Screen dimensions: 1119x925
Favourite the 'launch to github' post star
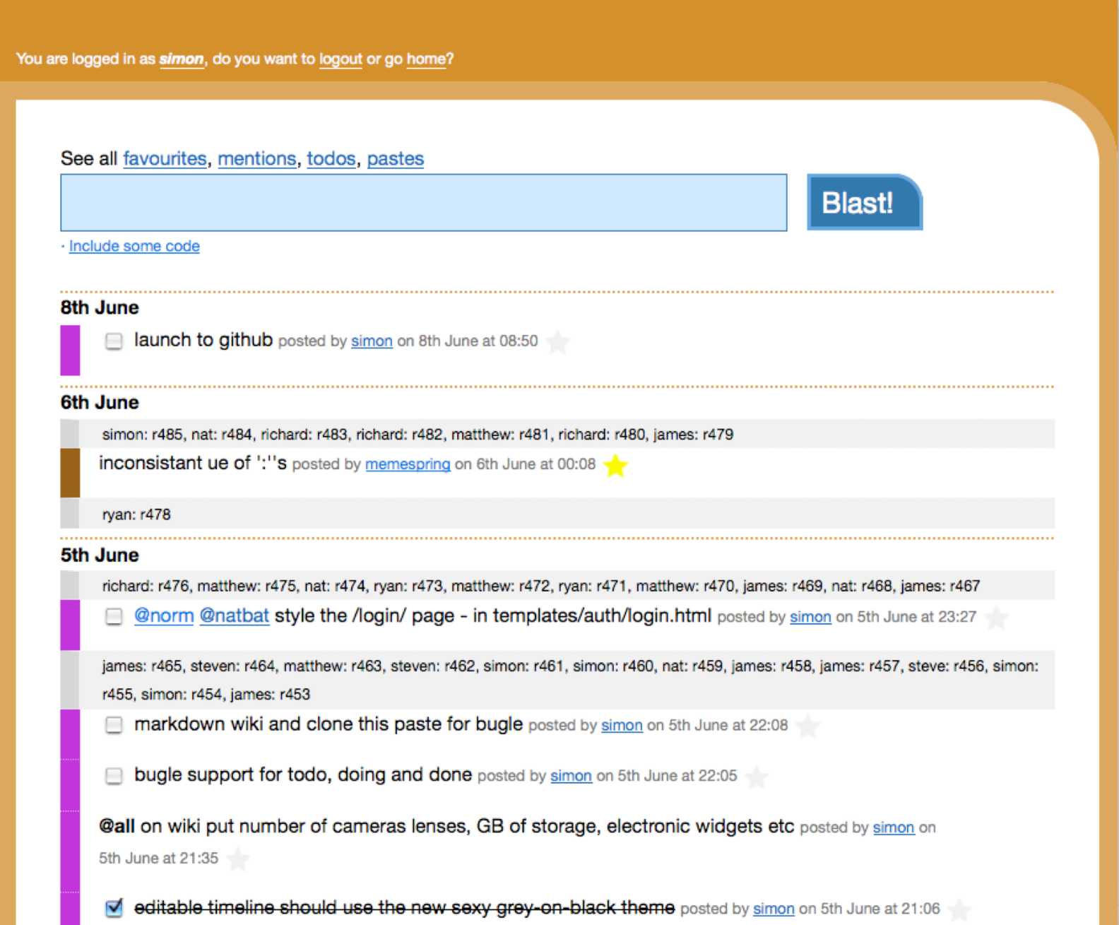558,342
